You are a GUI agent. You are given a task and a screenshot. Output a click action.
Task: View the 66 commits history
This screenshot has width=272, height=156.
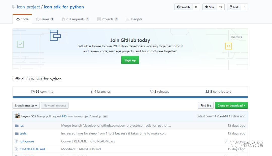pyautogui.click(x=42, y=92)
